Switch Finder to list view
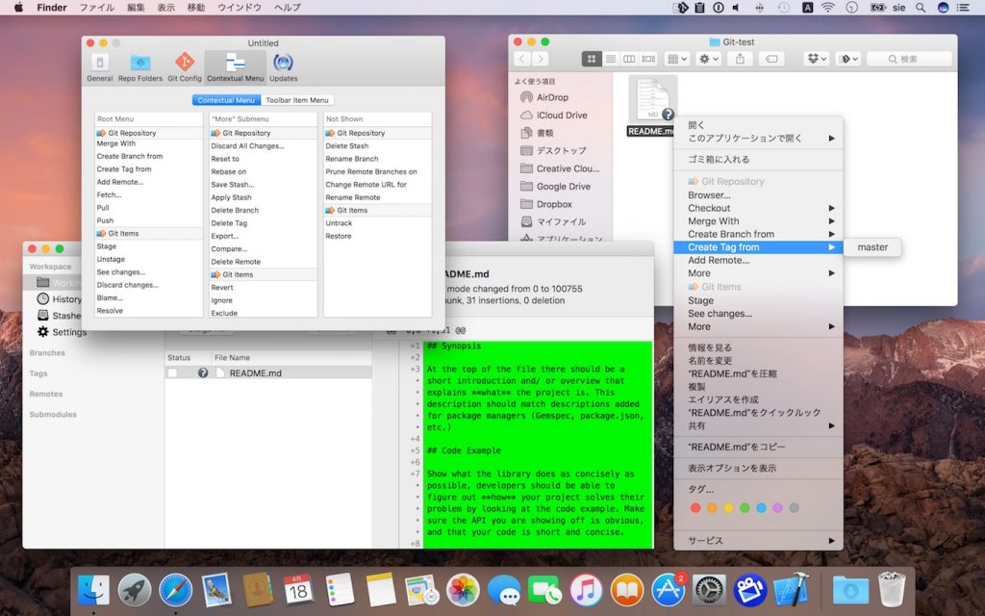This screenshot has height=616, width=985. [611, 58]
